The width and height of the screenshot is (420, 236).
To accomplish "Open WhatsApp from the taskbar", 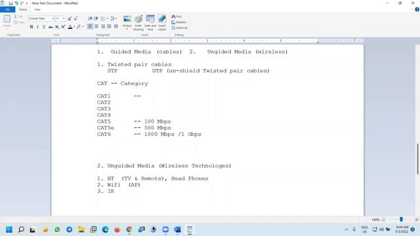I will (x=57, y=229).
